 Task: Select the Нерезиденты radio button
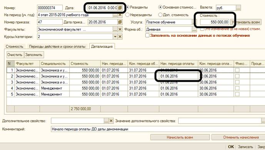pyautogui.click(x=128, y=15)
